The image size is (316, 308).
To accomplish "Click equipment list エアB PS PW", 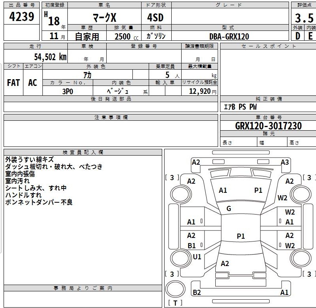I will tap(240, 107).
